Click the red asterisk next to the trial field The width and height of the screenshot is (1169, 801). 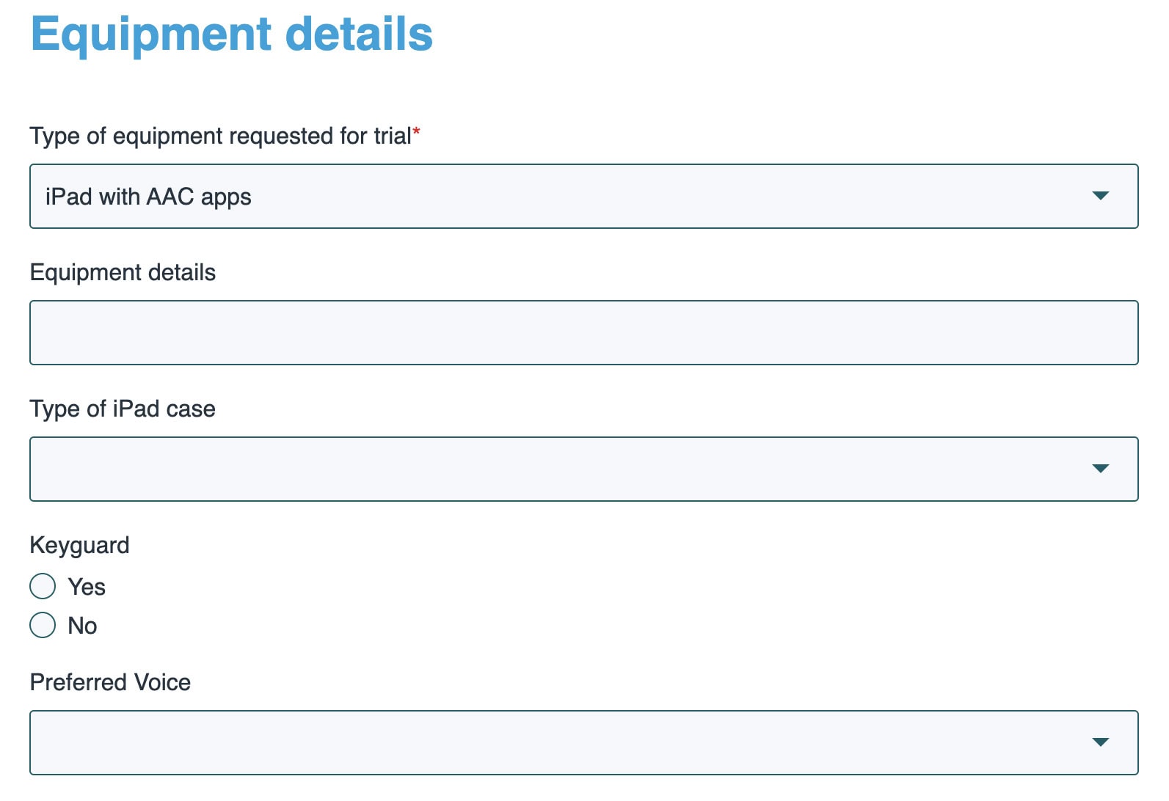[416, 130]
